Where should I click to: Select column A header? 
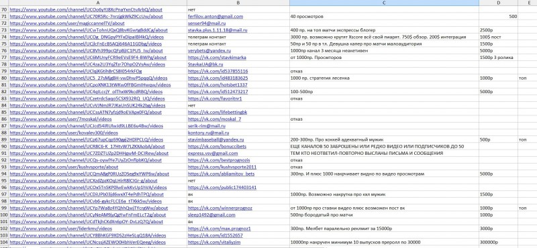click(97, 3)
